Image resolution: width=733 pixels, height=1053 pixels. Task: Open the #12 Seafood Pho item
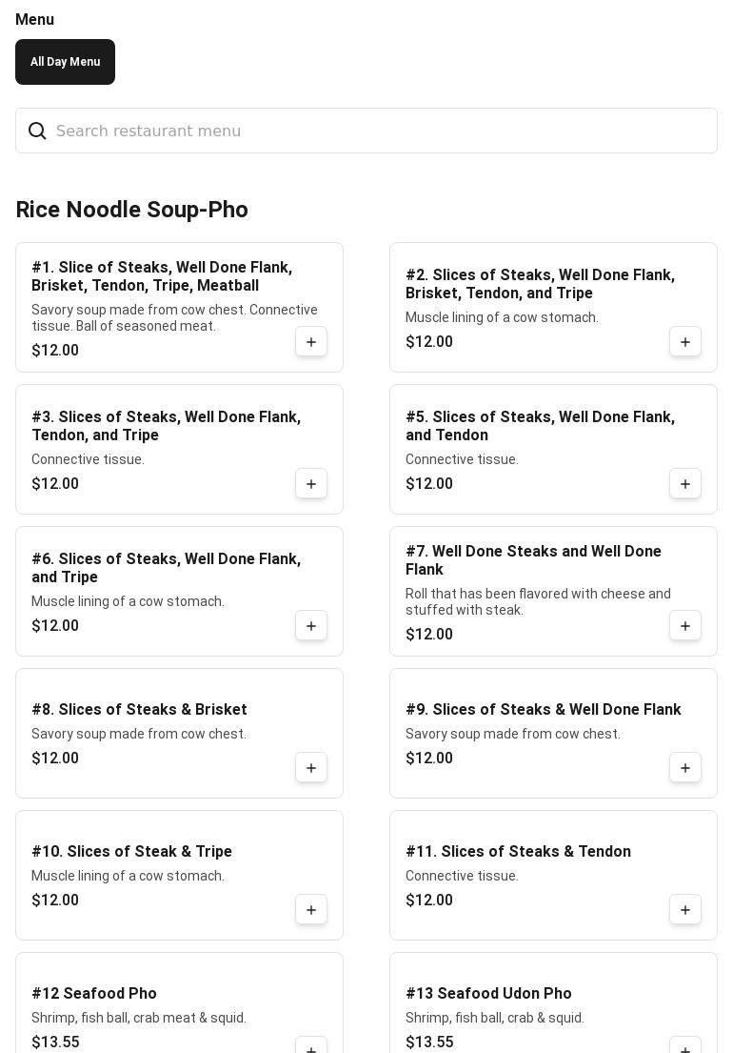(94, 994)
